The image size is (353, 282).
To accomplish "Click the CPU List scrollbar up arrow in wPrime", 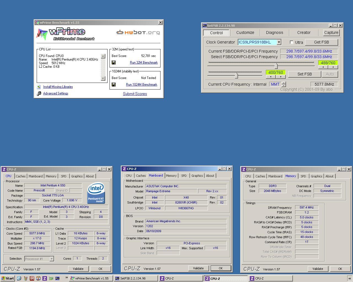I will pyautogui.click(x=103, y=56).
